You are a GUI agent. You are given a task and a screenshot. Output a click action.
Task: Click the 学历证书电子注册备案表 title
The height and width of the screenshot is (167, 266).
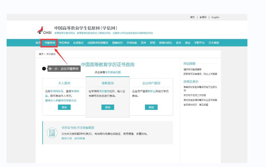click(x=78, y=128)
